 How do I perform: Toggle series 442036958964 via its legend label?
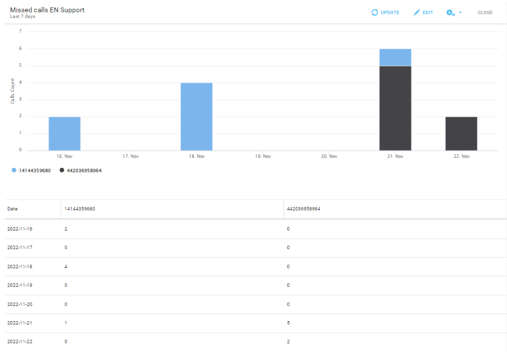click(84, 170)
